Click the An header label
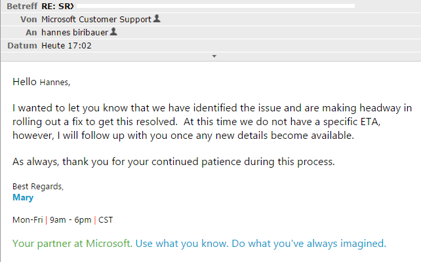Viewport: 421px width, 262px height. [31, 33]
